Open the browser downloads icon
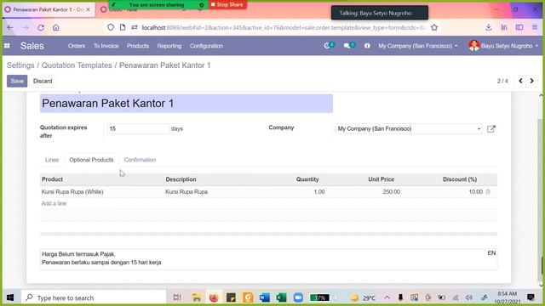Image resolution: width=545 pixels, height=306 pixels. pos(488,27)
